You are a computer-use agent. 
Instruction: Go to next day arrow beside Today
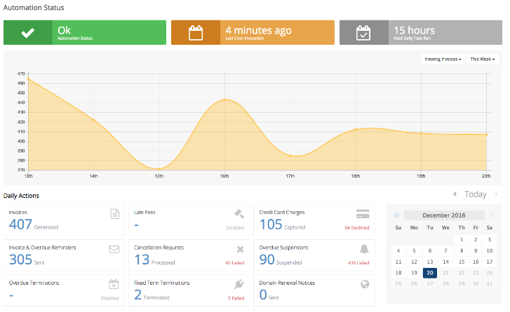(x=496, y=194)
